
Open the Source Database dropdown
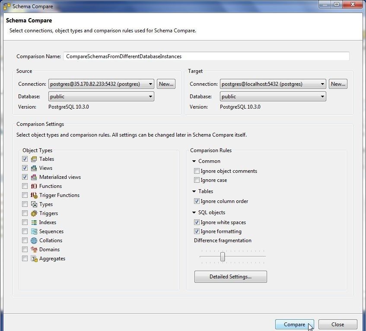[101, 97]
